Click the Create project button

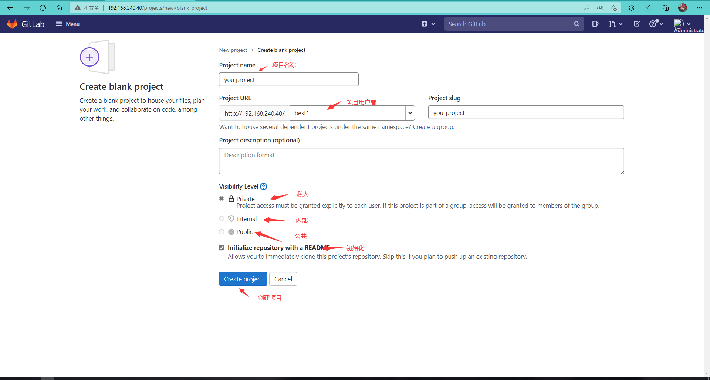(x=243, y=279)
